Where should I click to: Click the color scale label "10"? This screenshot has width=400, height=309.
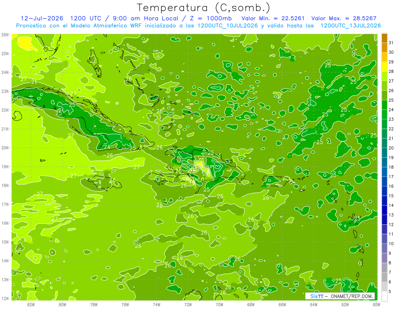tap(391, 244)
